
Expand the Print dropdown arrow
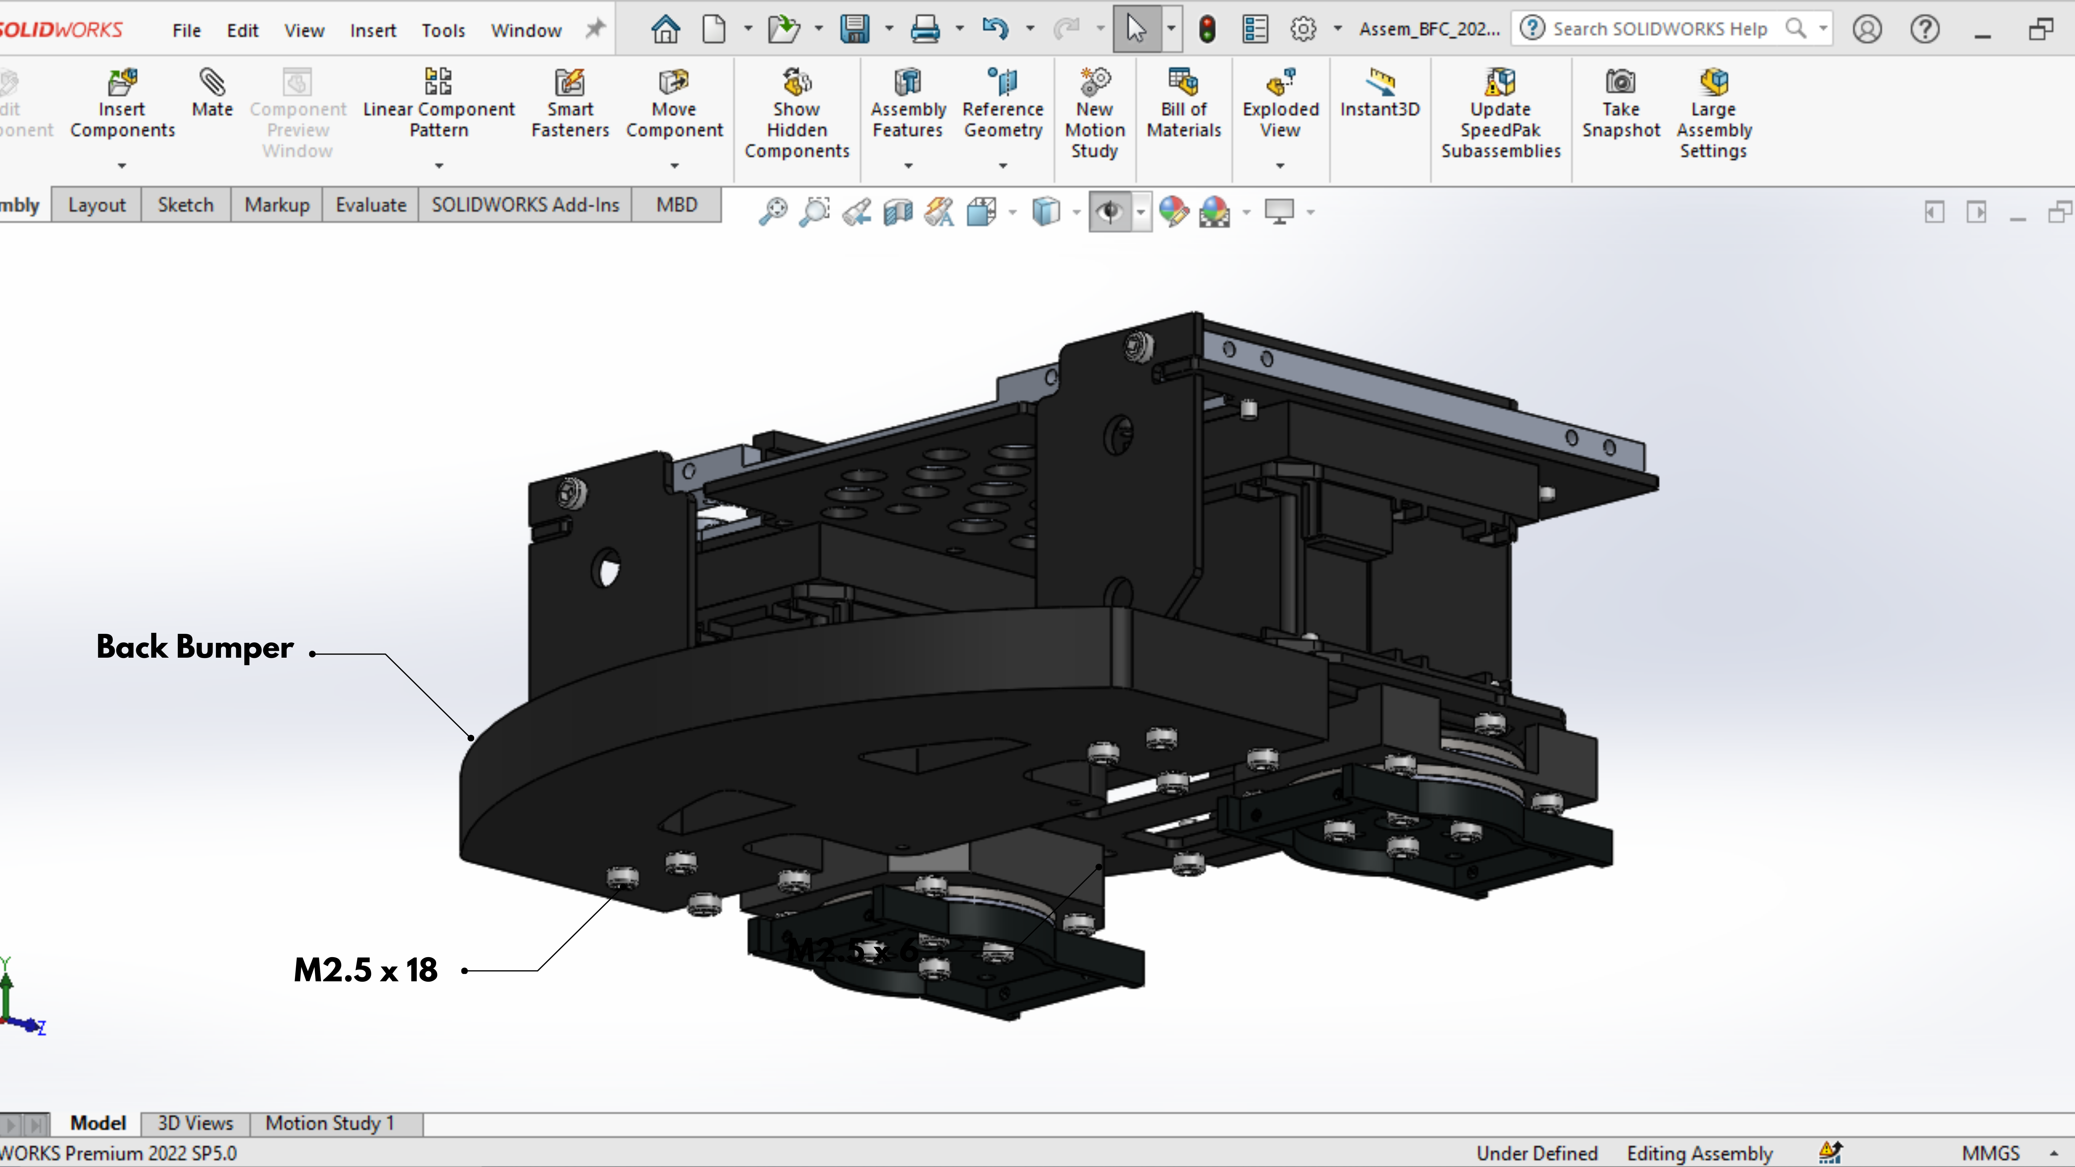tap(959, 29)
